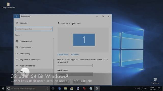Click the Tablet-Modus icon
Image resolution: width=163 pixels, height=91 pixels.
(x=17, y=48)
